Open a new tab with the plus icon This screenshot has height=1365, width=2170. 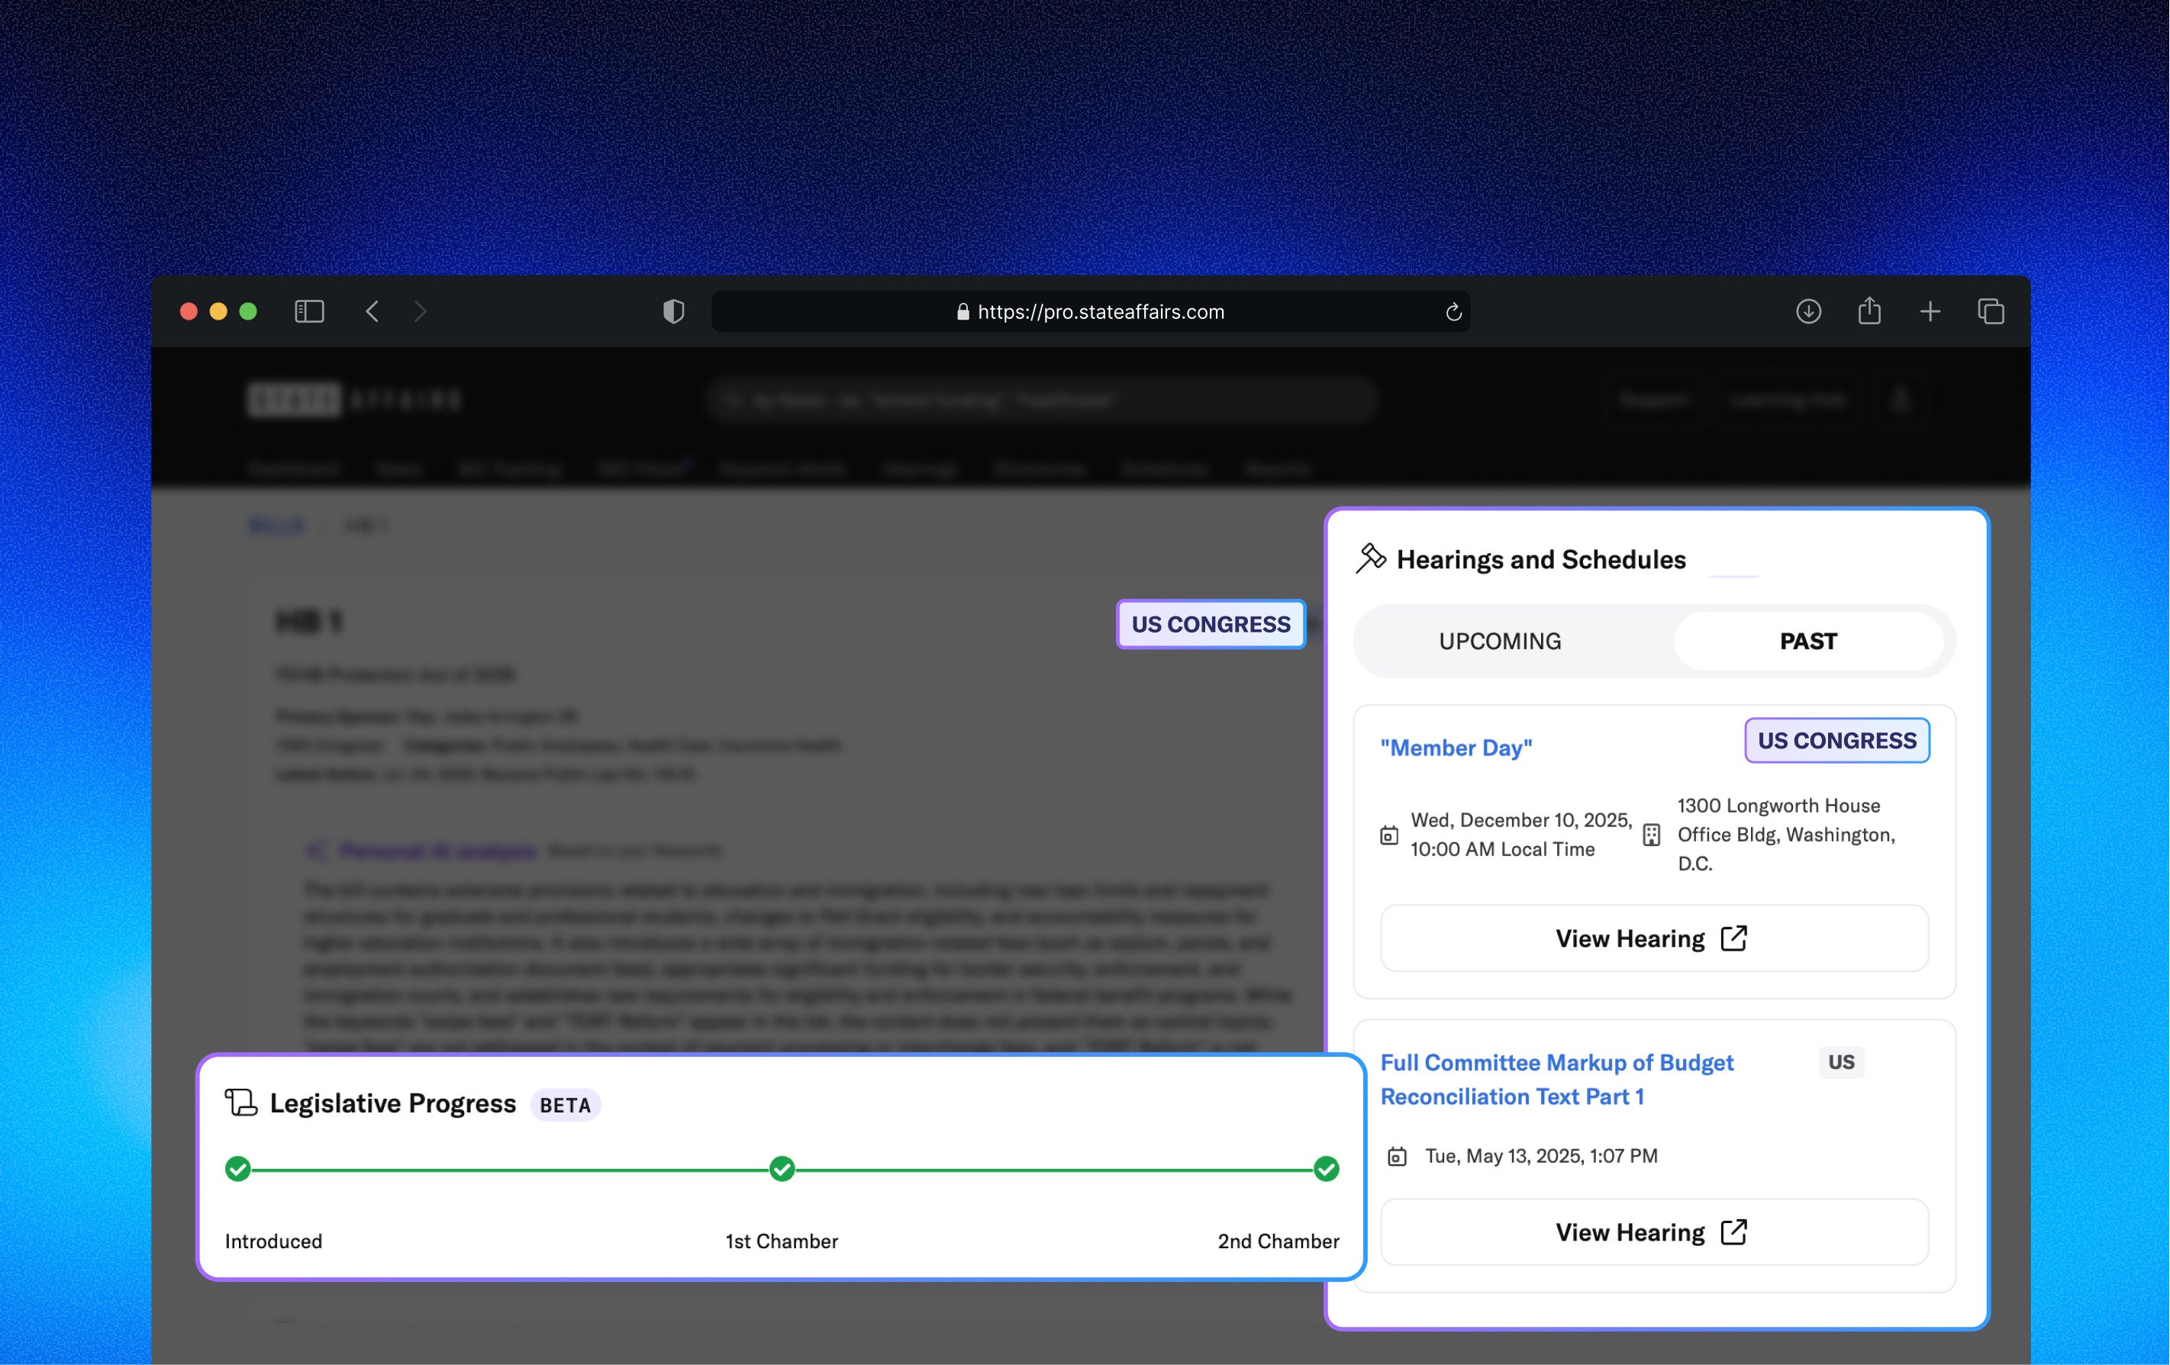1930,312
